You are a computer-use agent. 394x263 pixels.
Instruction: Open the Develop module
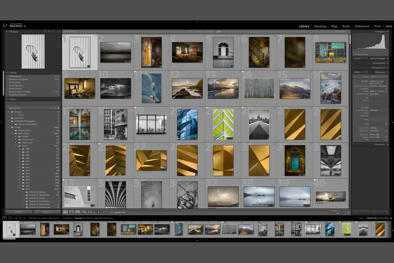click(x=320, y=26)
